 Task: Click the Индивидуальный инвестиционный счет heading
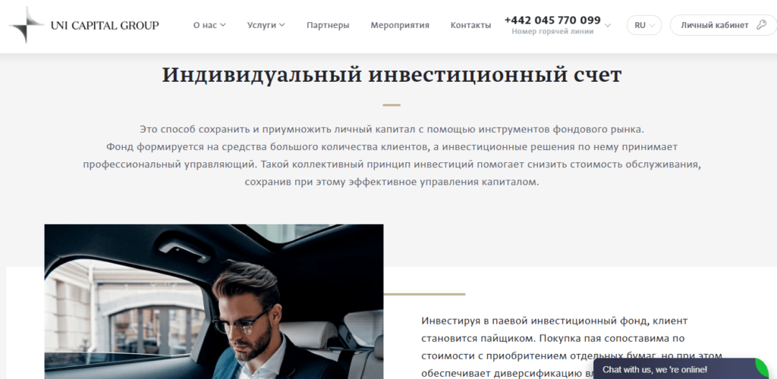click(x=392, y=75)
